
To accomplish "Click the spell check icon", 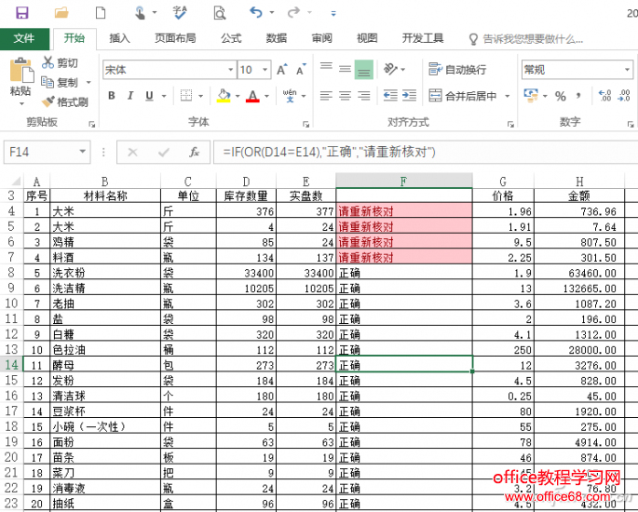I will pyautogui.click(x=180, y=13).
